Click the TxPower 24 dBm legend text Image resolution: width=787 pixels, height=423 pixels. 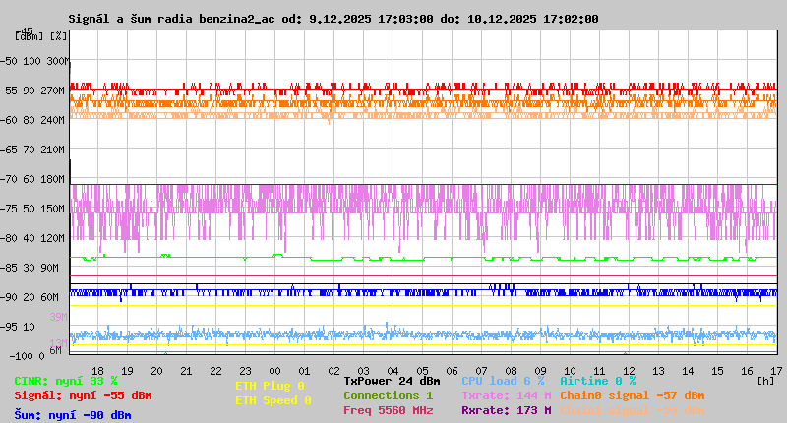click(392, 381)
